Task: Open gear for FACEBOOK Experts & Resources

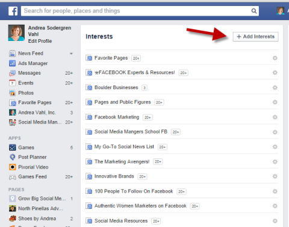Action: (275, 72)
